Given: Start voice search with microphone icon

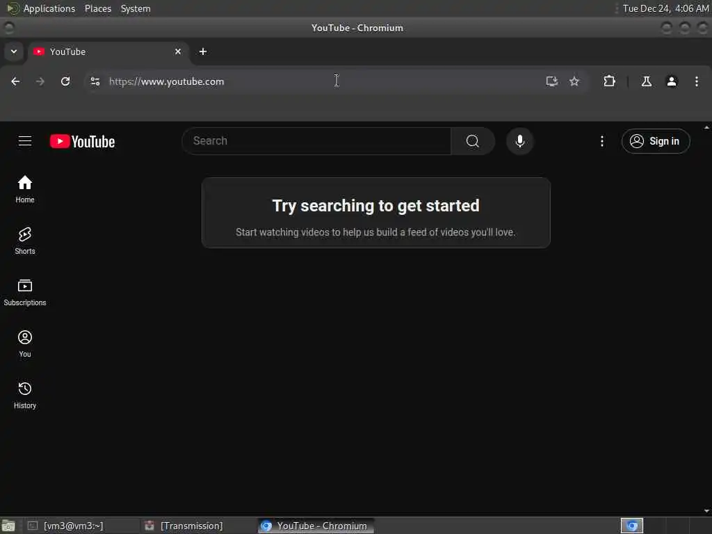Looking at the screenshot, I should tap(520, 141).
